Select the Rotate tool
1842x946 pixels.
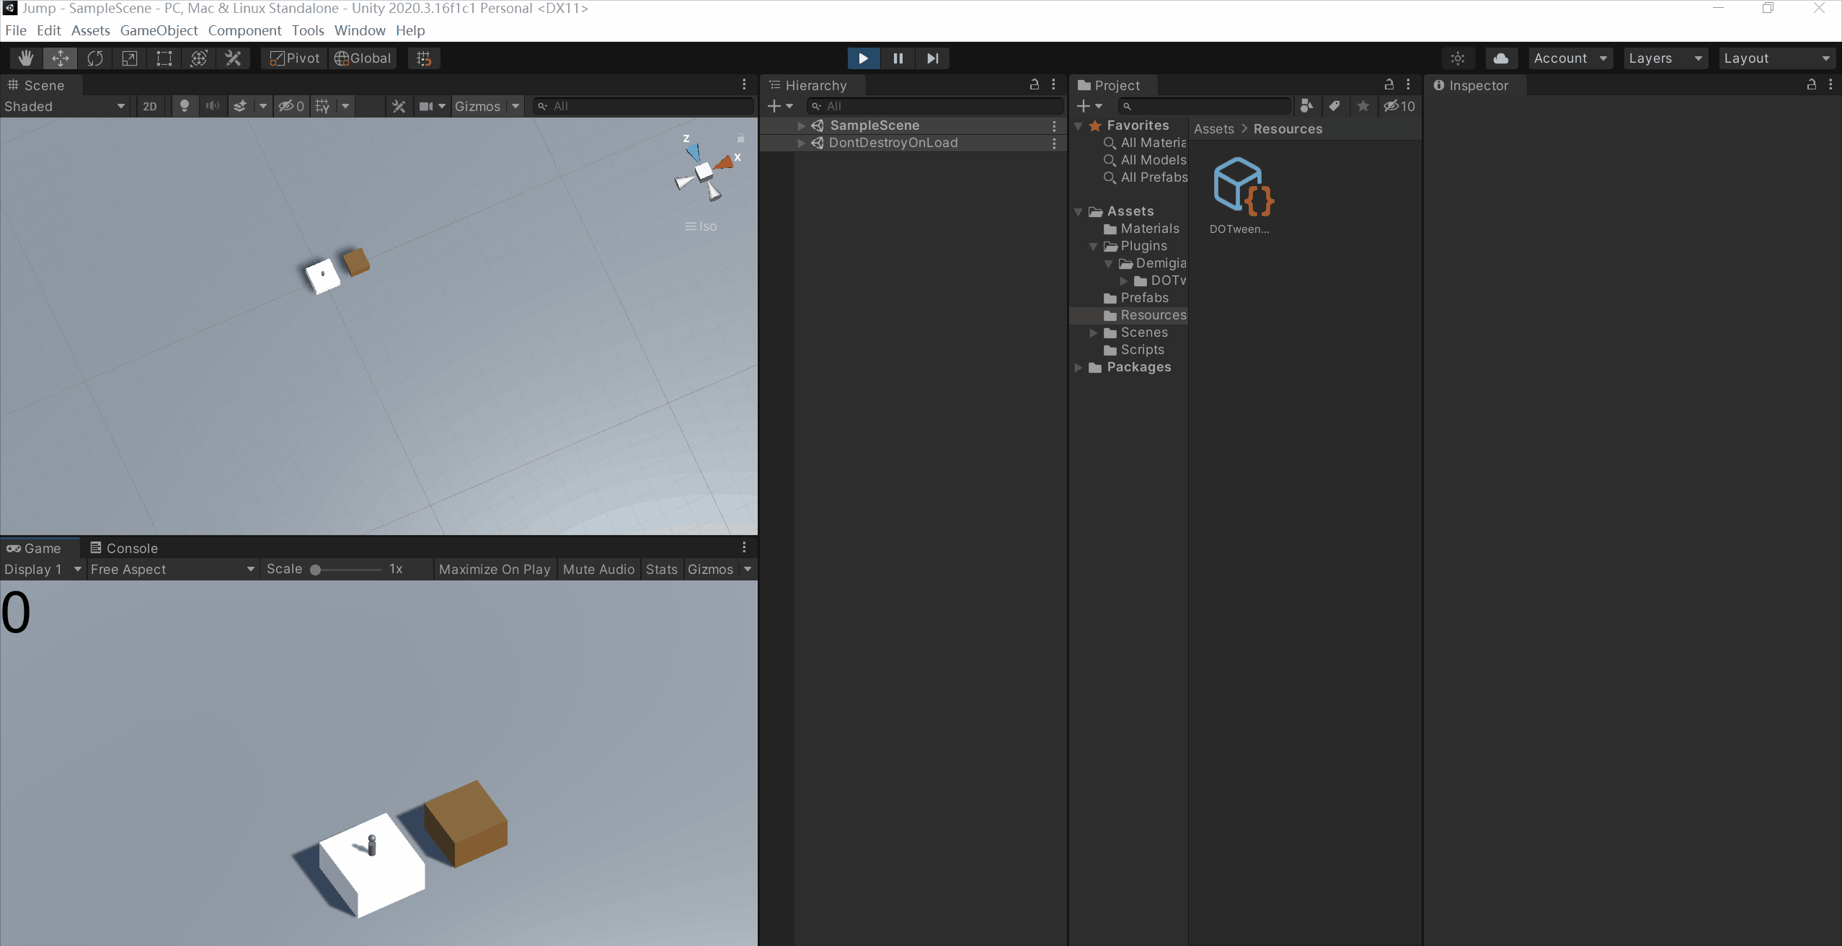click(x=95, y=58)
